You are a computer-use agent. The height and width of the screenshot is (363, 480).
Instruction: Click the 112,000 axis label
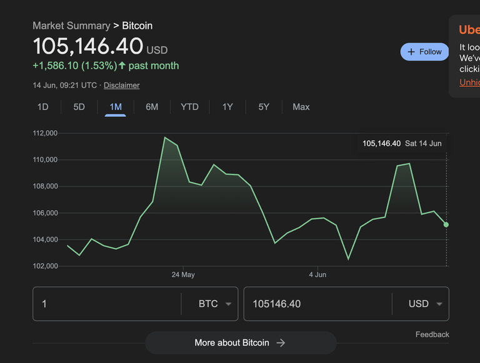pos(45,133)
